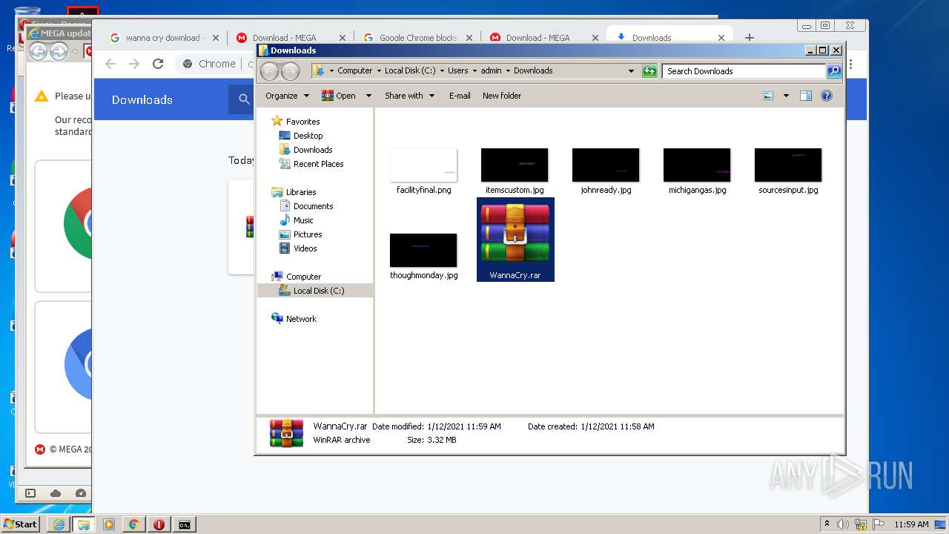Open Windows Media Player from taskbar
The image size is (949, 534).
[109, 524]
